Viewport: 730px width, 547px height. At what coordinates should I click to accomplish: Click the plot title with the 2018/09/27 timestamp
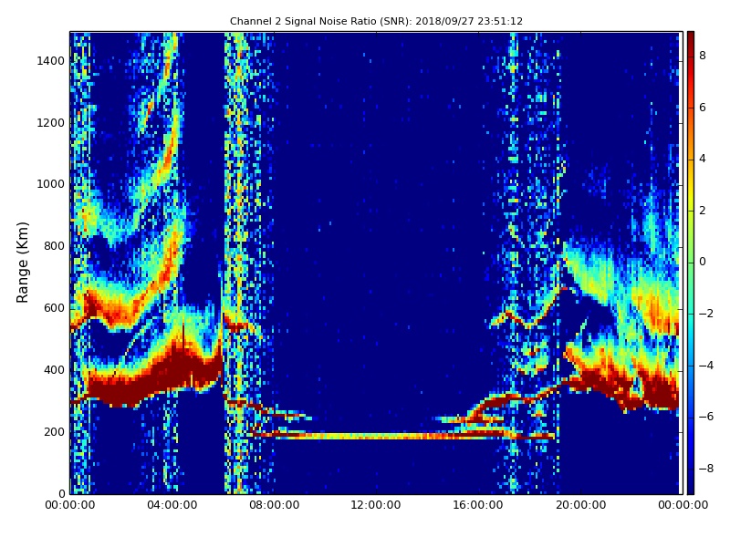pos(376,21)
